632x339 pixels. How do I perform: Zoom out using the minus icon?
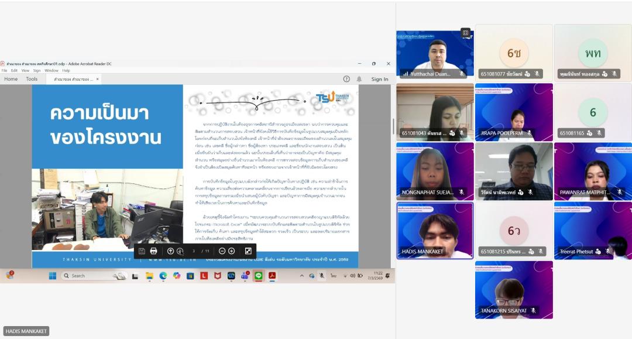(222, 251)
